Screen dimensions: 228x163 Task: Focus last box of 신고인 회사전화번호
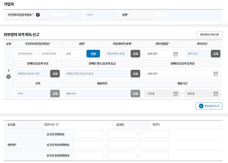tap(154, 145)
